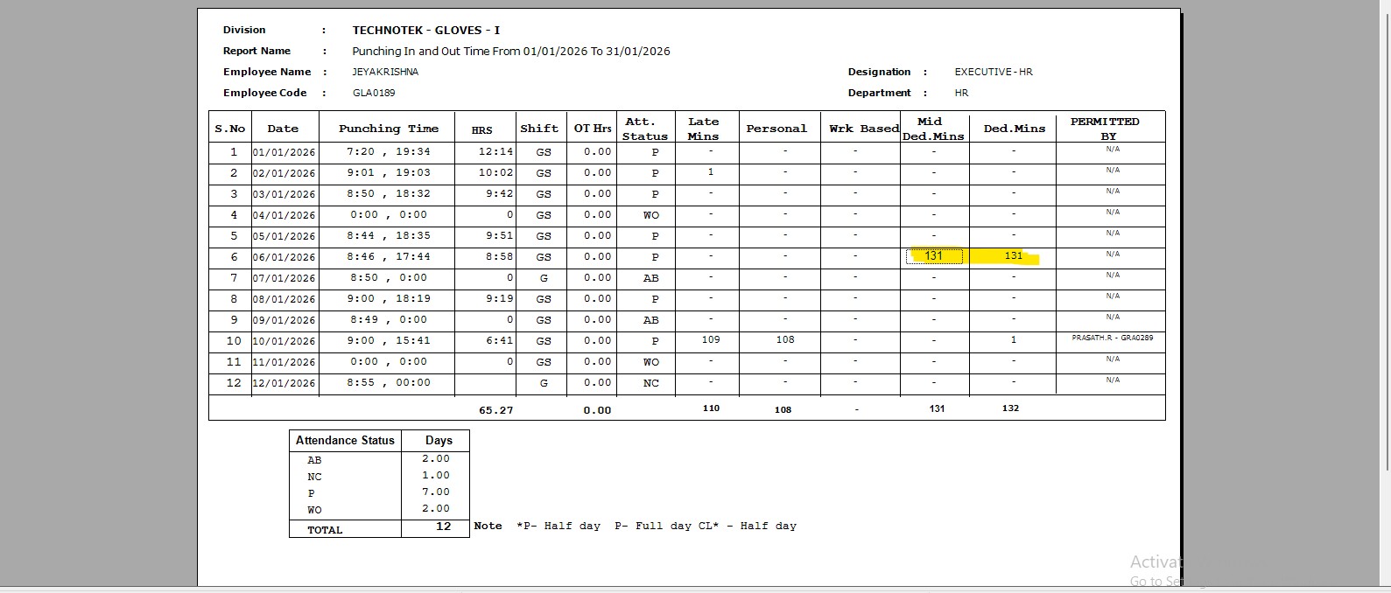
Task: Click PRASATH.R - GRA0289 permitted-by entry
Action: (x=1112, y=338)
